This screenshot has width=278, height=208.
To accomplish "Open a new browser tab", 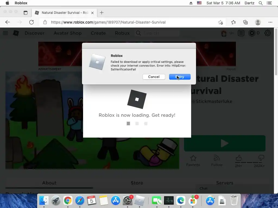I will [102, 13].
